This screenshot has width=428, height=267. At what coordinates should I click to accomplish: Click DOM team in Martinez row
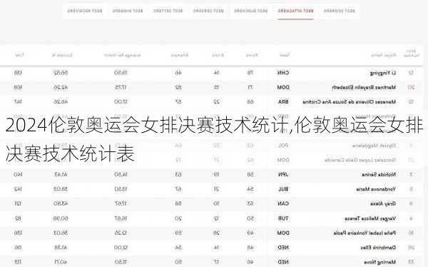(x=283, y=87)
